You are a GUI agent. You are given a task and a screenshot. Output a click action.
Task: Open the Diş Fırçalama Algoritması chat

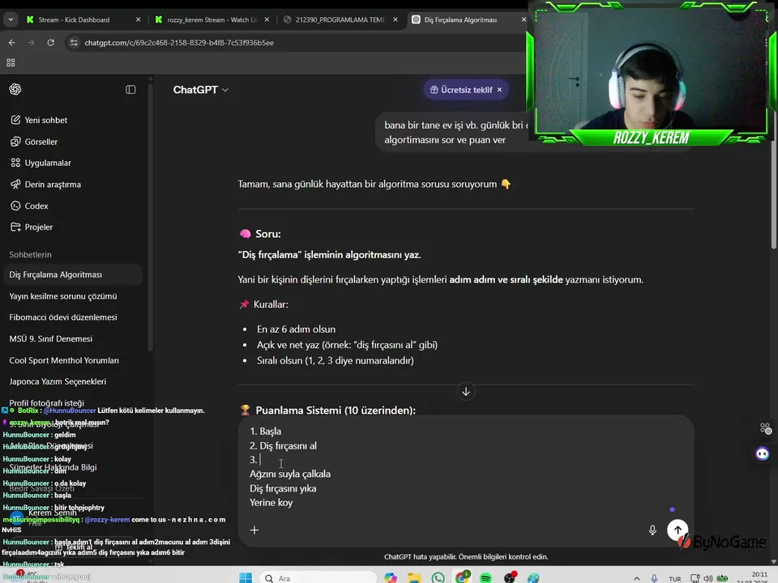point(74,274)
